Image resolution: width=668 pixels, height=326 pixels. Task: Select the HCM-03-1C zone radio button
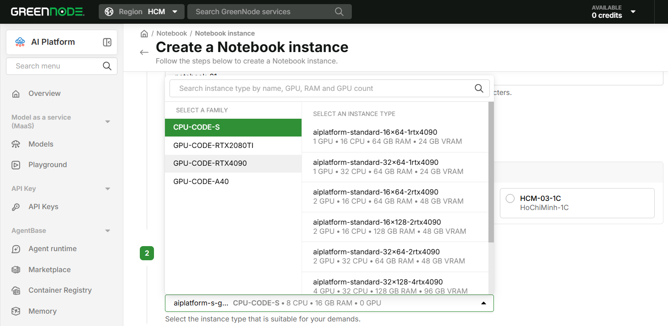tap(510, 199)
